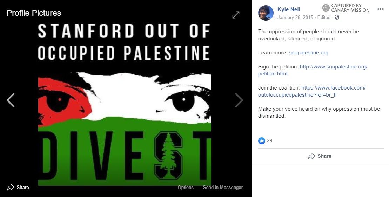Advance to the next photo arrow

(x=239, y=100)
